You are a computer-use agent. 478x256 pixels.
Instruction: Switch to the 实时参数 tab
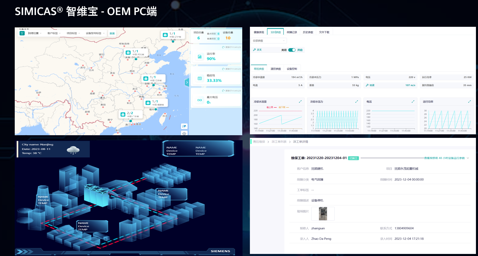(276, 32)
